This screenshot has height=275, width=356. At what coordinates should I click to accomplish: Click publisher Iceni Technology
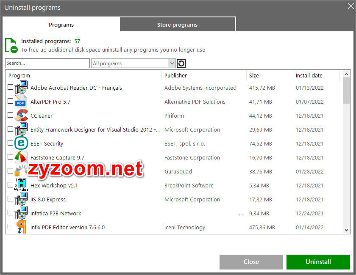[185, 227]
